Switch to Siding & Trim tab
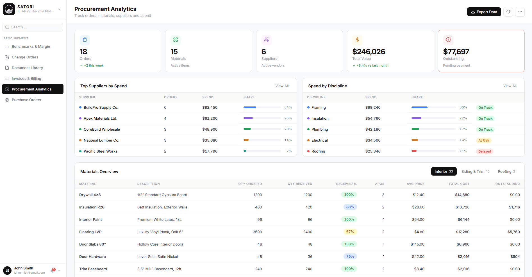The width and height of the screenshot is (532, 277). click(x=475, y=171)
